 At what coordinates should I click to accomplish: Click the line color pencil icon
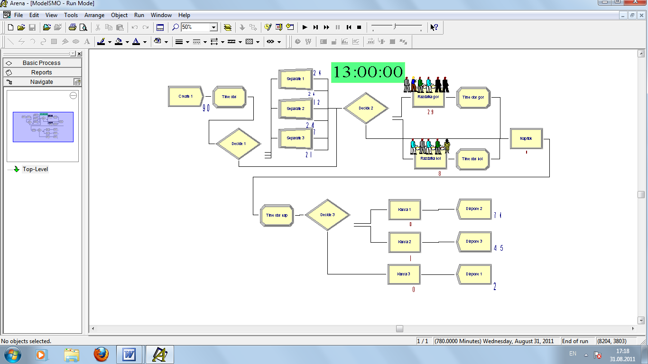point(101,42)
